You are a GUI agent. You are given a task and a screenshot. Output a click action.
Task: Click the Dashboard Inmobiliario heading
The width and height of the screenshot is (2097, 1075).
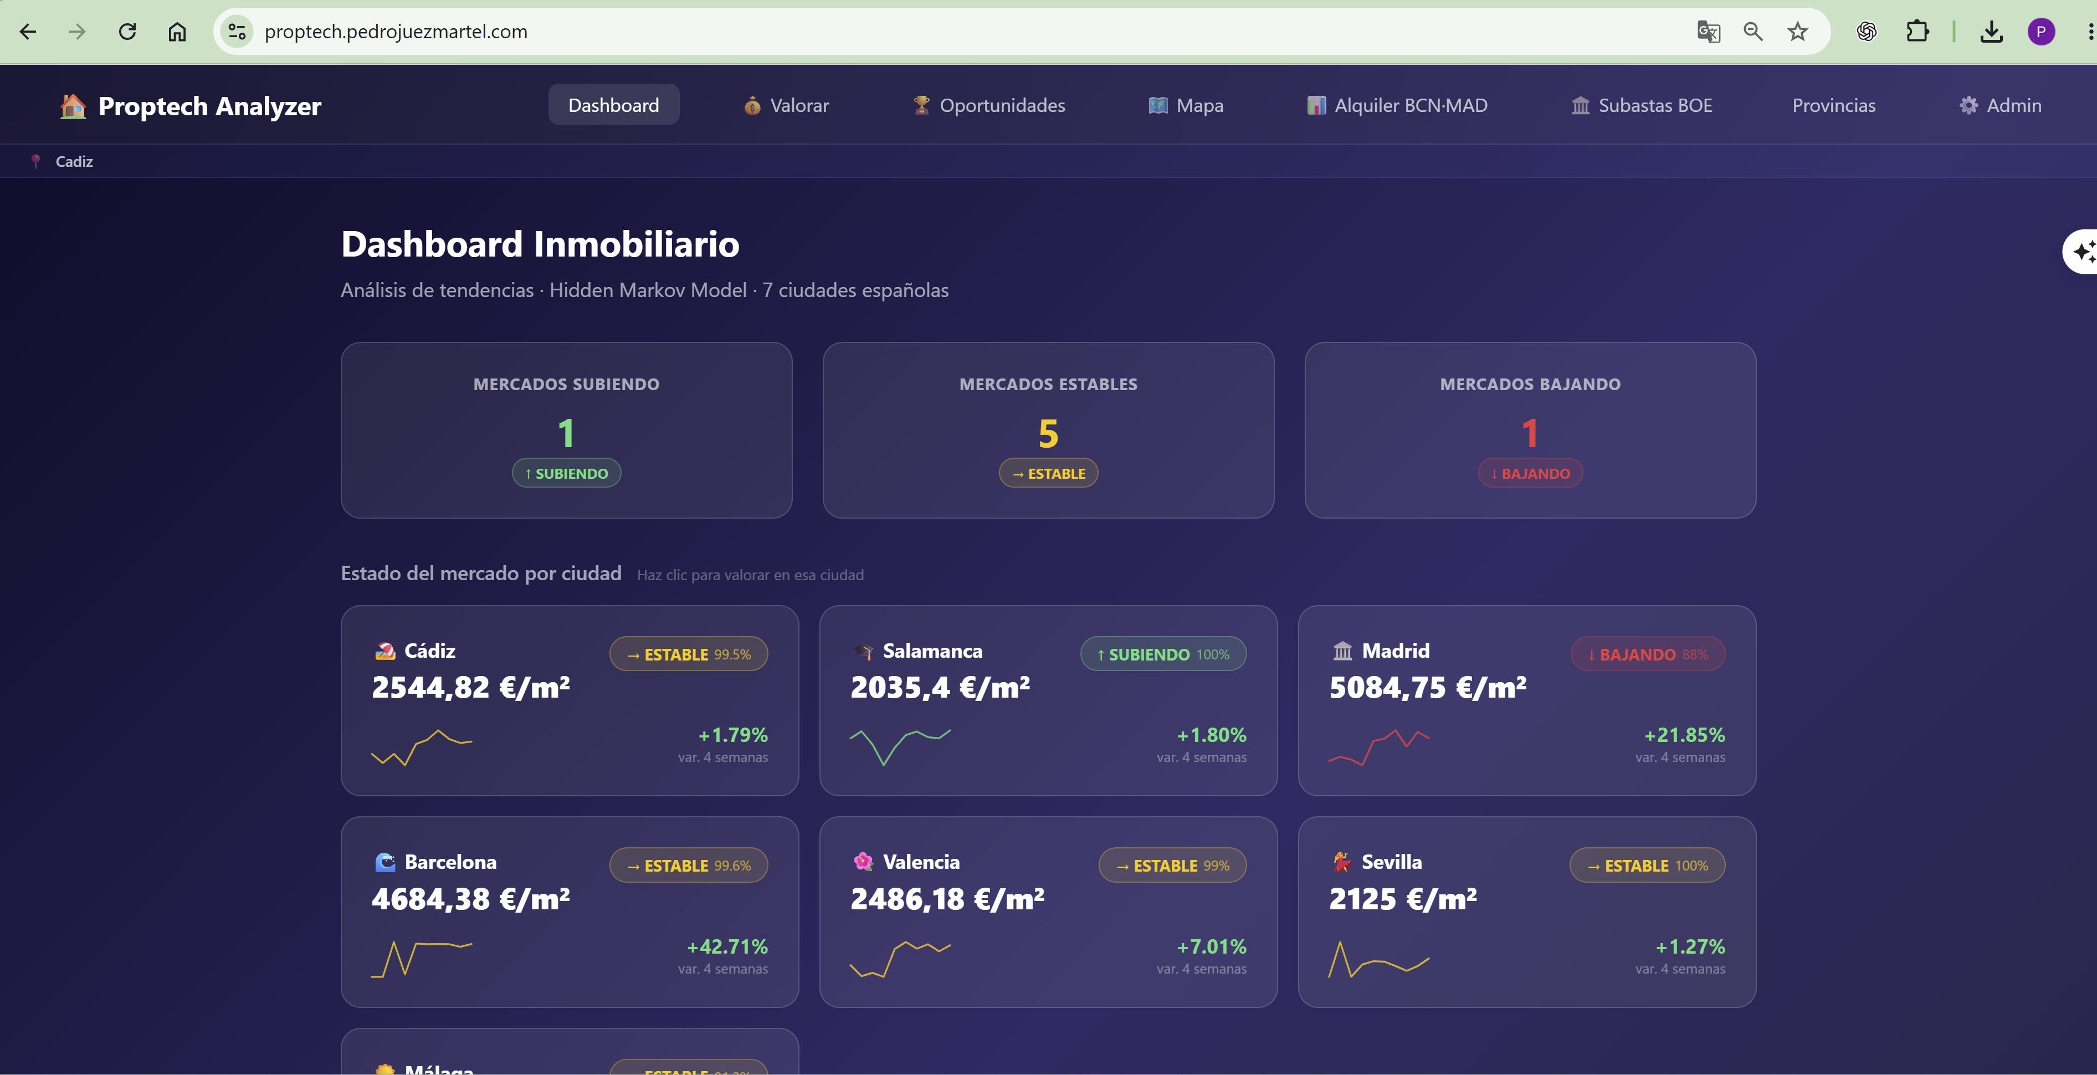[540, 244]
